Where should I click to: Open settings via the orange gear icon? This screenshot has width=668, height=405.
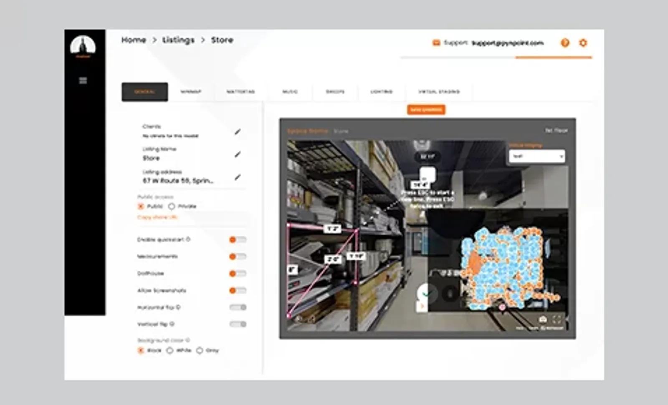pyautogui.click(x=583, y=43)
